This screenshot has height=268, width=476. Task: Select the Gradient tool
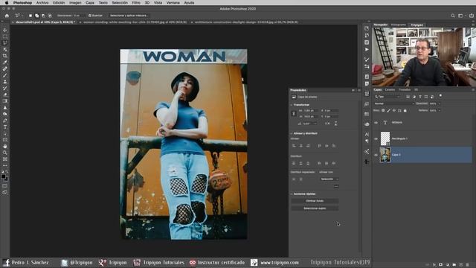click(5, 101)
